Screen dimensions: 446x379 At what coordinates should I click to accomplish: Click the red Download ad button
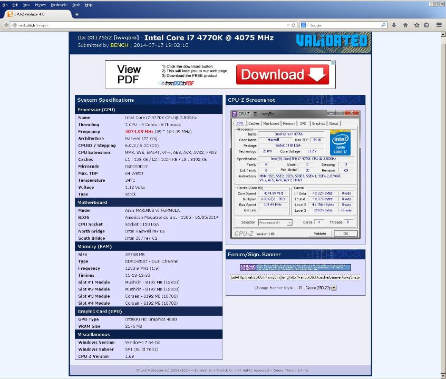(x=283, y=74)
